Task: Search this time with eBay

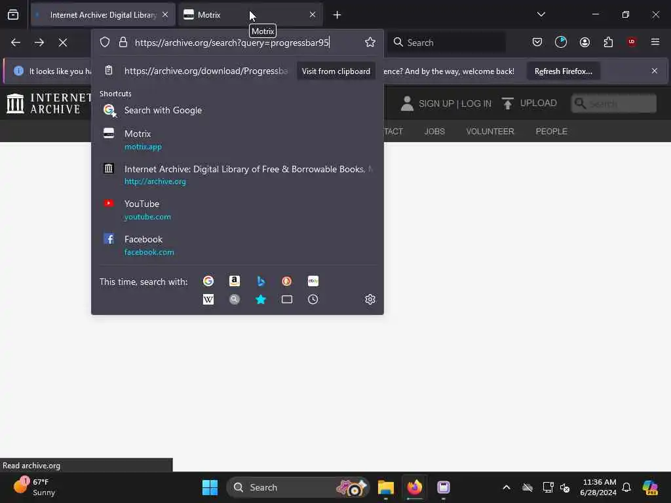Action: (313, 281)
